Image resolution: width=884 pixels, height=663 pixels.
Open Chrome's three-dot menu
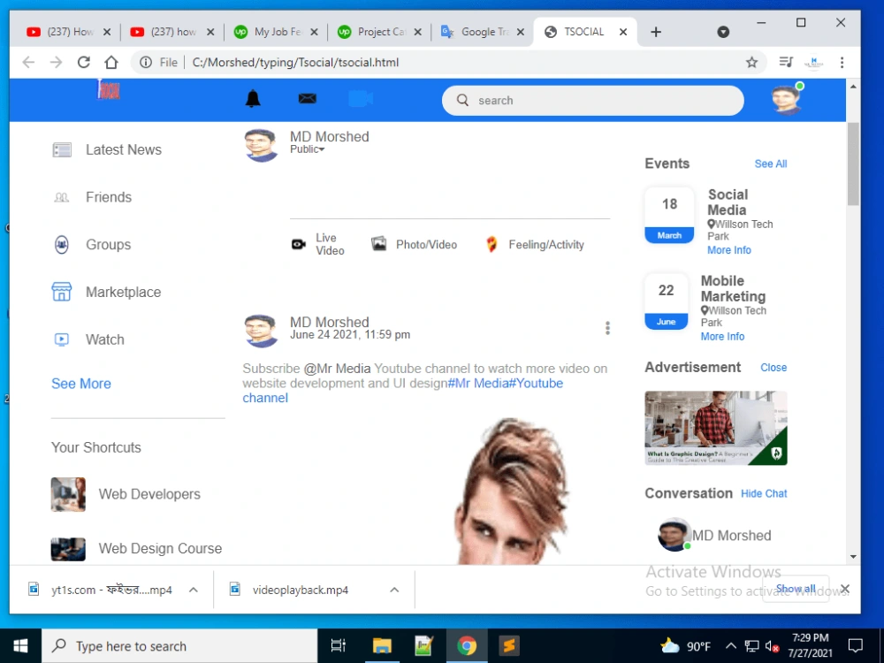pos(842,62)
